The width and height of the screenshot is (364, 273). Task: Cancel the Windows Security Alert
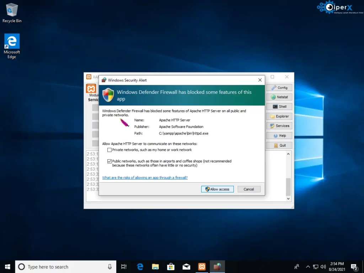coord(249,189)
